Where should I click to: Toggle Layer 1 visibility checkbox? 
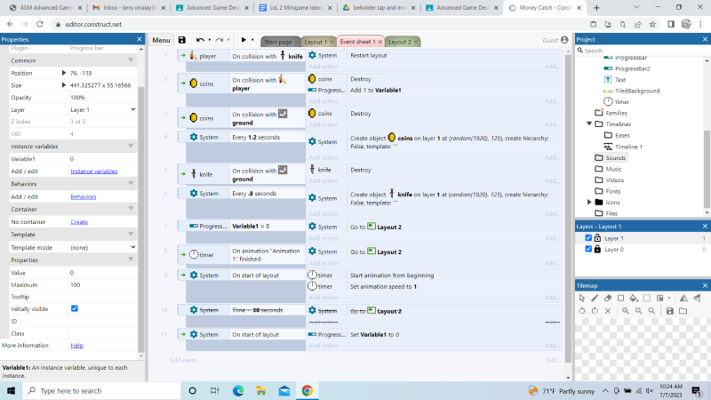(x=587, y=238)
